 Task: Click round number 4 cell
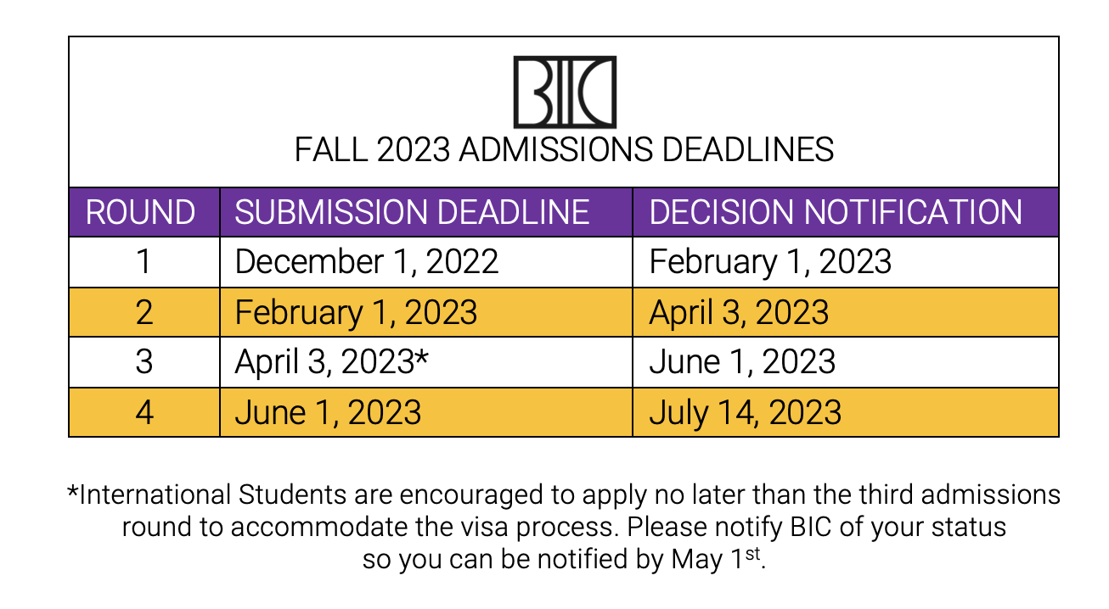point(144,412)
